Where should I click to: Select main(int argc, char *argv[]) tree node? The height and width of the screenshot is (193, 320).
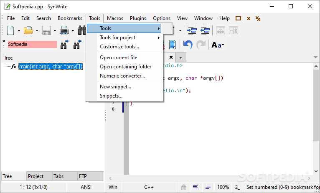51,66
